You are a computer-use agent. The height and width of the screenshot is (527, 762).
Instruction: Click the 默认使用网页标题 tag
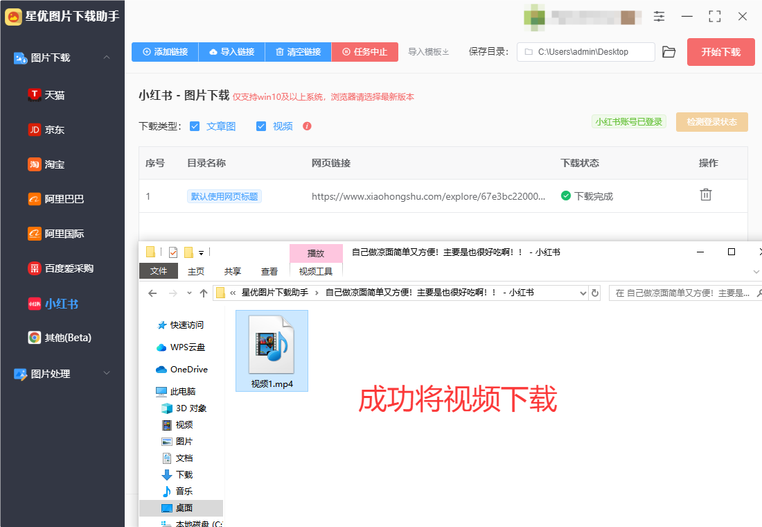[x=224, y=196]
